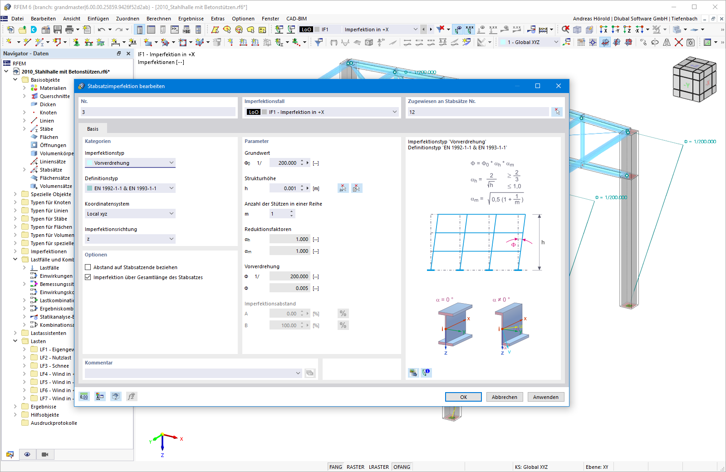Click the structure height pick-two-nodes icon

point(343,188)
